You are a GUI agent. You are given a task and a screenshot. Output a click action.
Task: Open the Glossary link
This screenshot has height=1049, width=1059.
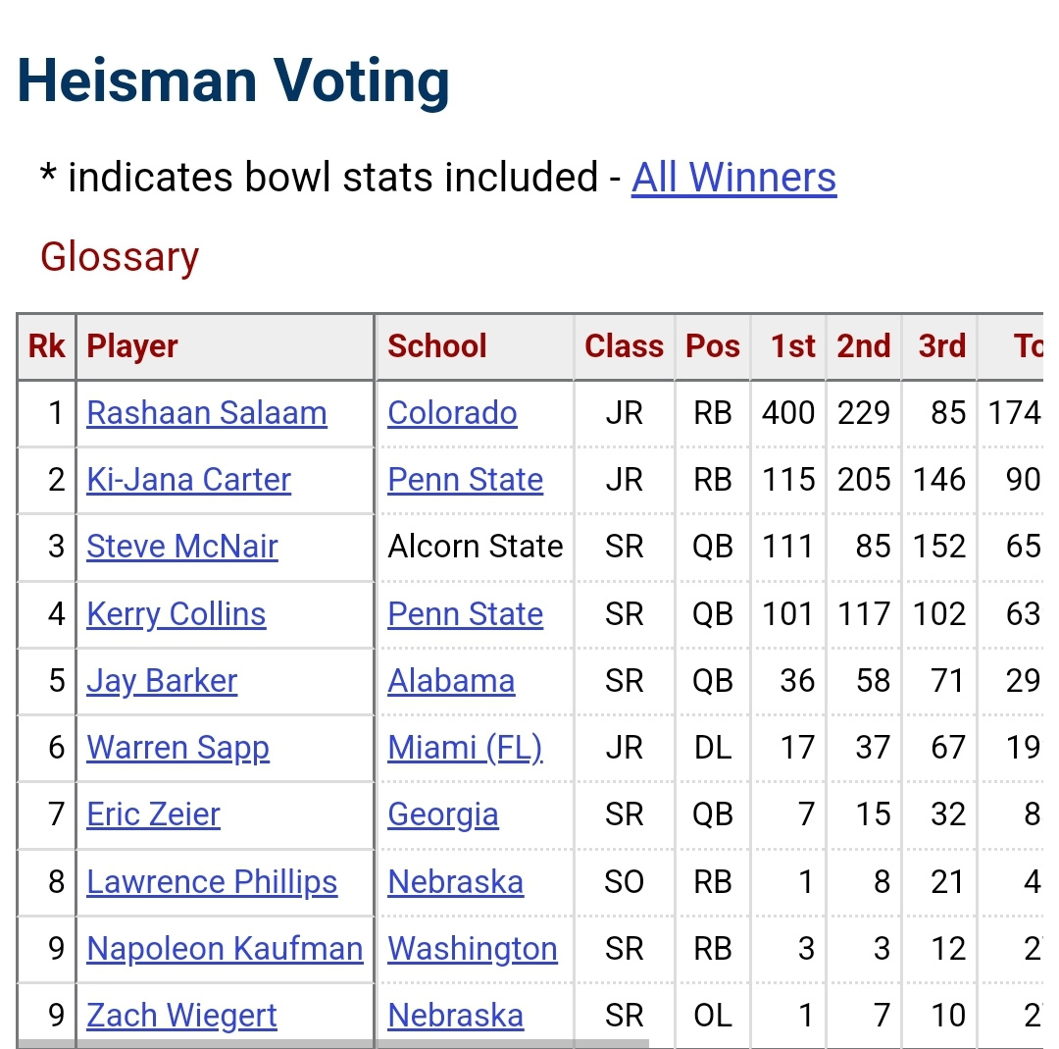(120, 257)
